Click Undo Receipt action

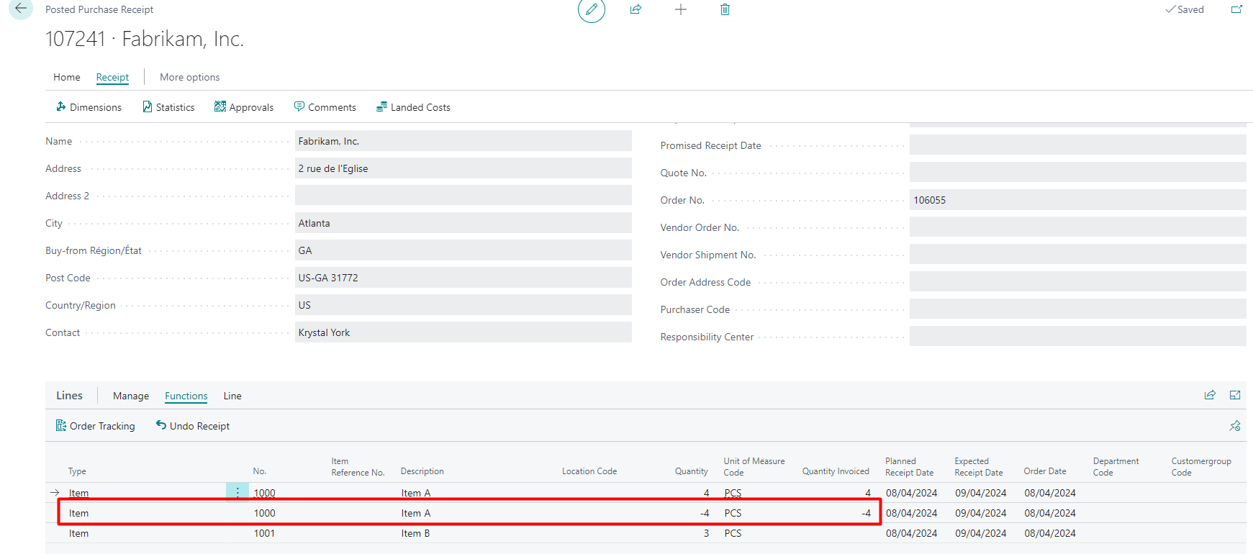[193, 426]
